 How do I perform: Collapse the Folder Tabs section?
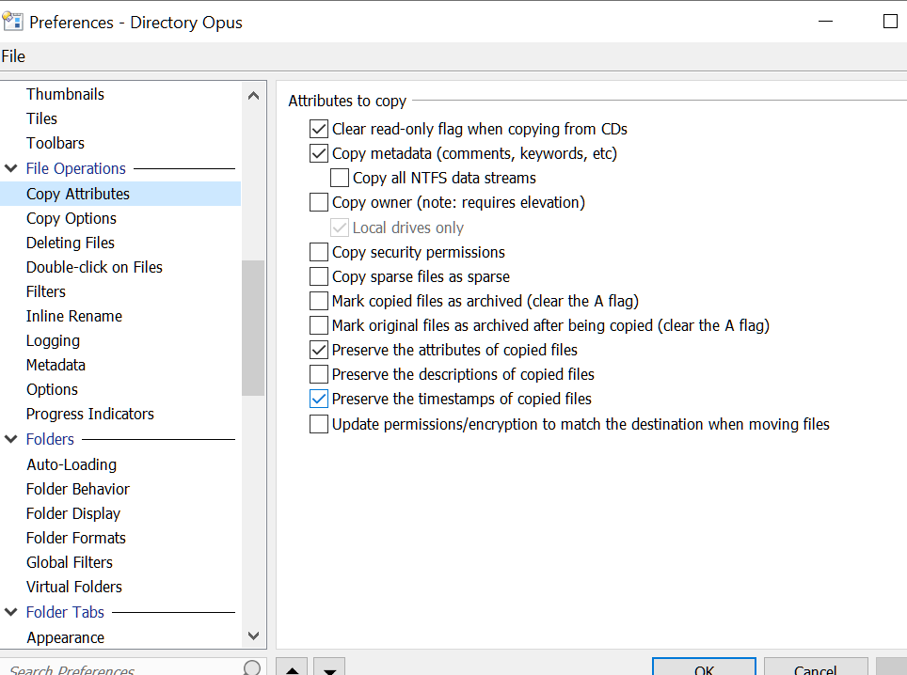point(11,612)
